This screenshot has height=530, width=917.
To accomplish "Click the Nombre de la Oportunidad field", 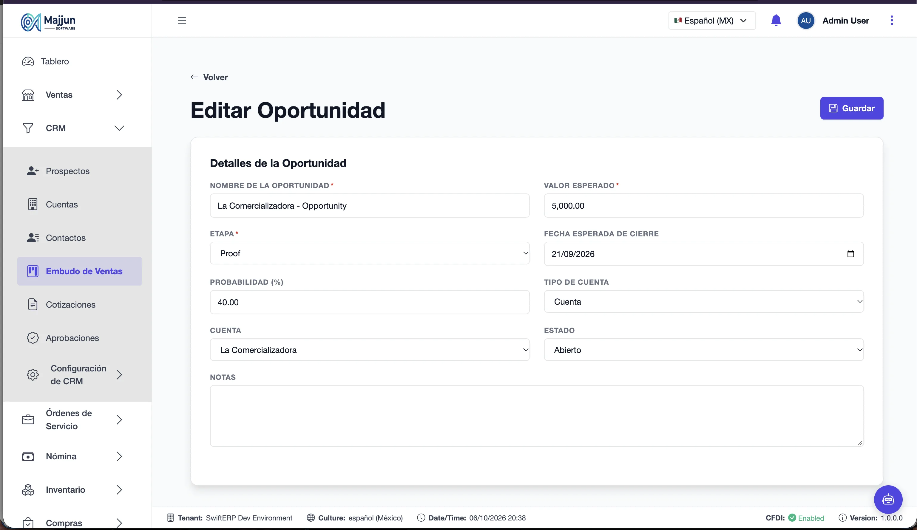I will (370, 206).
